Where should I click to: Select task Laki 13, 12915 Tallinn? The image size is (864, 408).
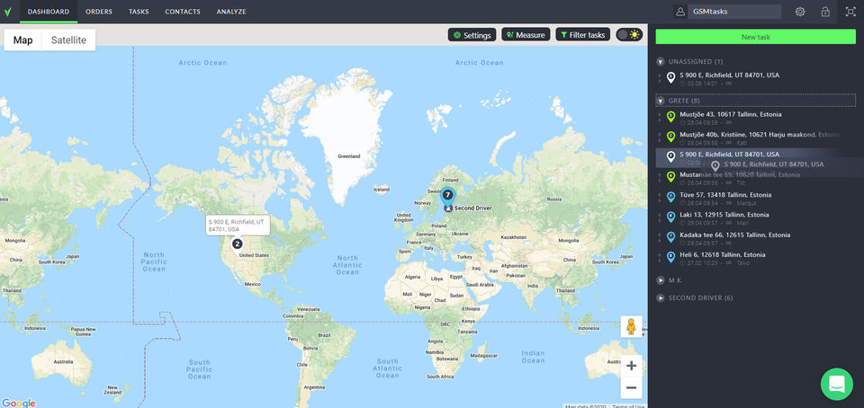[x=755, y=217]
